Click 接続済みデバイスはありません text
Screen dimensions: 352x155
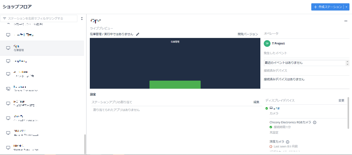(x=284, y=79)
